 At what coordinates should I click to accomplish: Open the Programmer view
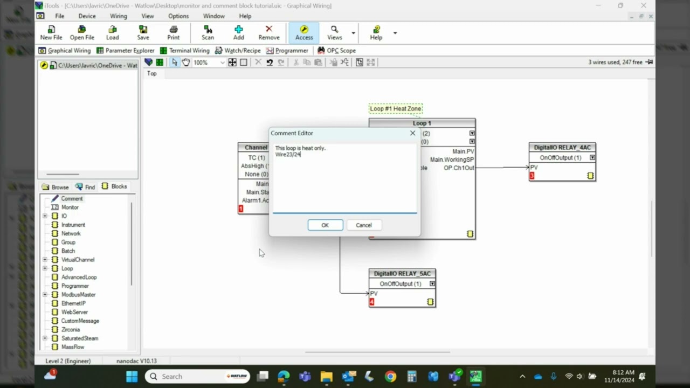pos(287,50)
